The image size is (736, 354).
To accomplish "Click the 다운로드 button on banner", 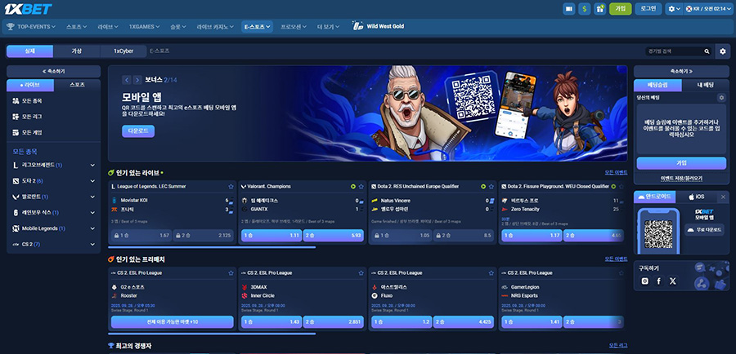I will point(138,131).
